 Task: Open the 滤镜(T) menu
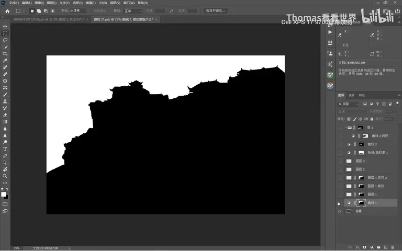click(91, 3)
